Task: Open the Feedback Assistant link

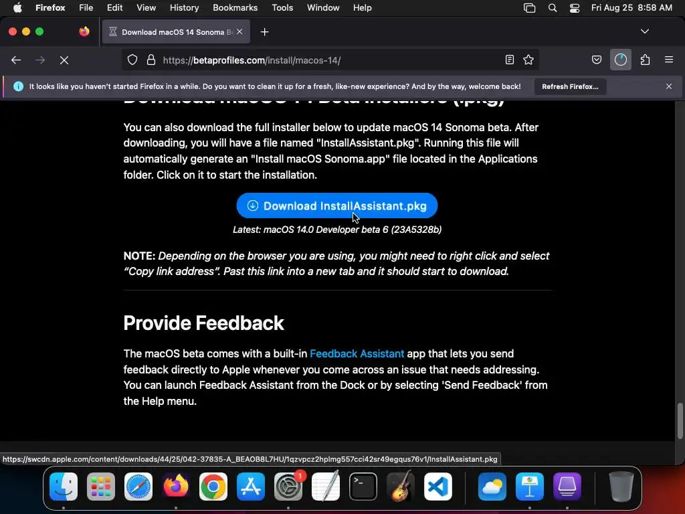Action: [357, 353]
